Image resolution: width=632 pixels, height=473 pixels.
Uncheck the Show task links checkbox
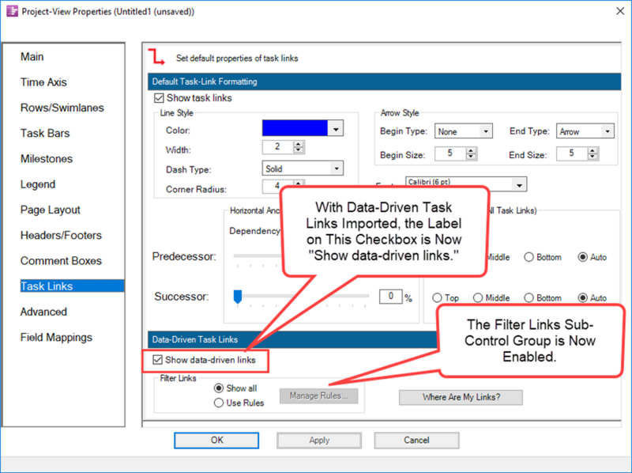click(159, 98)
